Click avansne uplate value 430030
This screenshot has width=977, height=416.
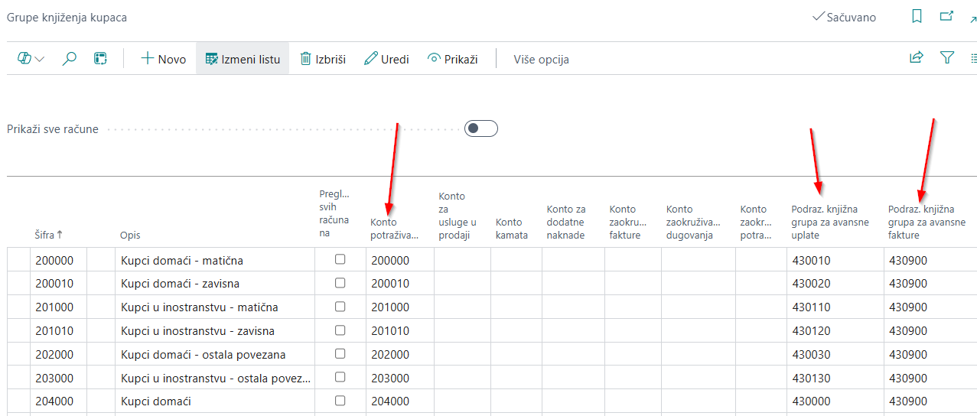pyautogui.click(x=835, y=355)
